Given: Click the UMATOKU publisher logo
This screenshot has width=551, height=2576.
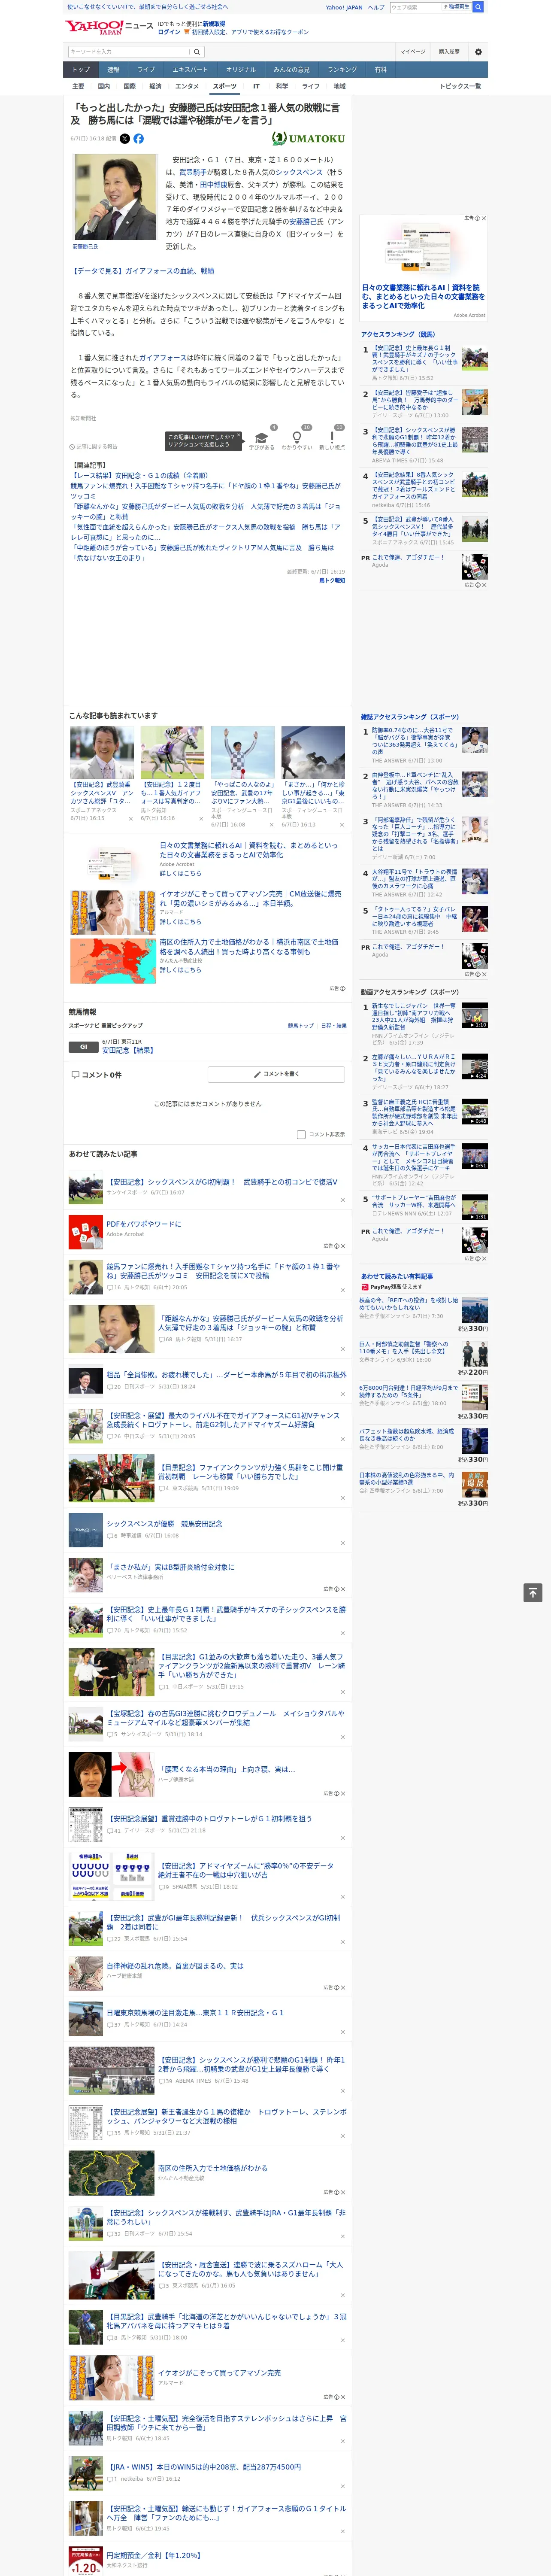Looking at the screenshot, I should (x=309, y=139).
